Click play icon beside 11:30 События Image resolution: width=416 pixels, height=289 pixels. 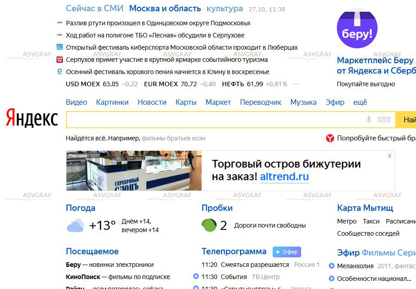(196, 276)
